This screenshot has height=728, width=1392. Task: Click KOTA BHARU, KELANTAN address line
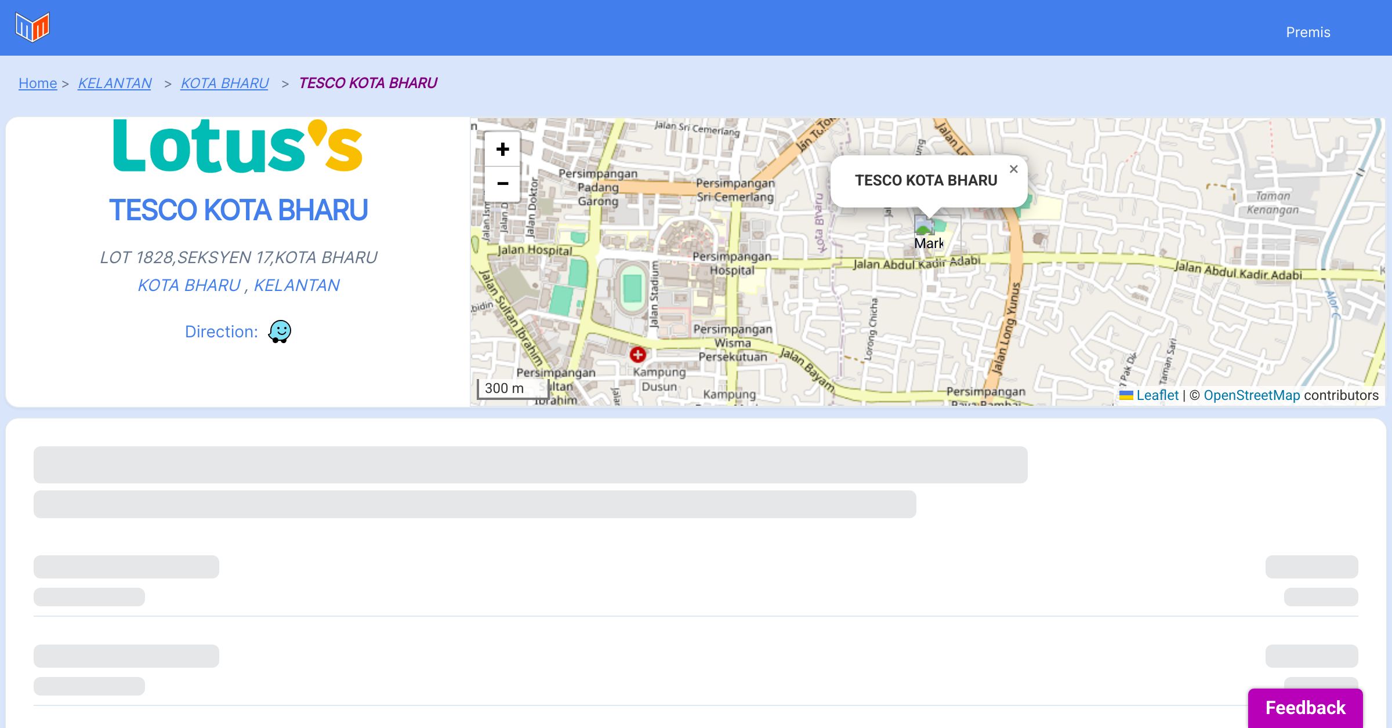pos(238,285)
